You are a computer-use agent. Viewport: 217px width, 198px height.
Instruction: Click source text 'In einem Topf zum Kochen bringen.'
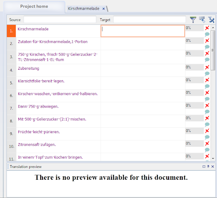51,157
